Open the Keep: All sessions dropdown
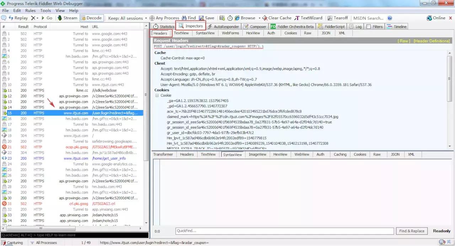The height and width of the screenshot is (246, 455). pyautogui.click(x=127, y=18)
